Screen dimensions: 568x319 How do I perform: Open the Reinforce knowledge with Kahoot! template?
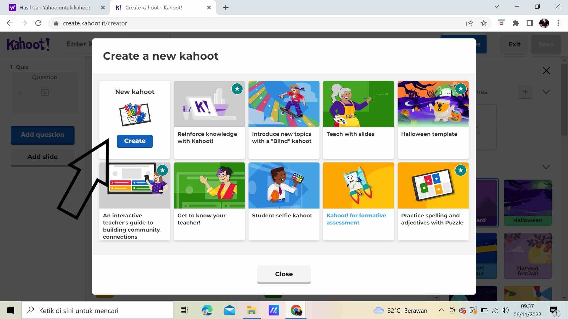coord(209,120)
